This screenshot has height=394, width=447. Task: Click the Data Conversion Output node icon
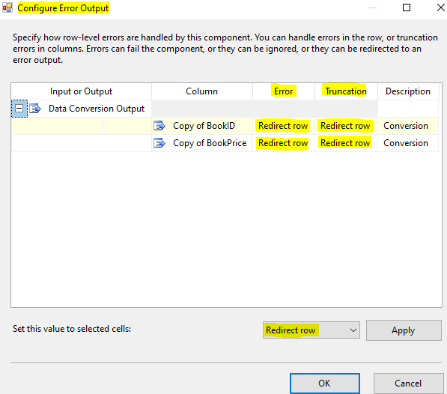point(35,109)
